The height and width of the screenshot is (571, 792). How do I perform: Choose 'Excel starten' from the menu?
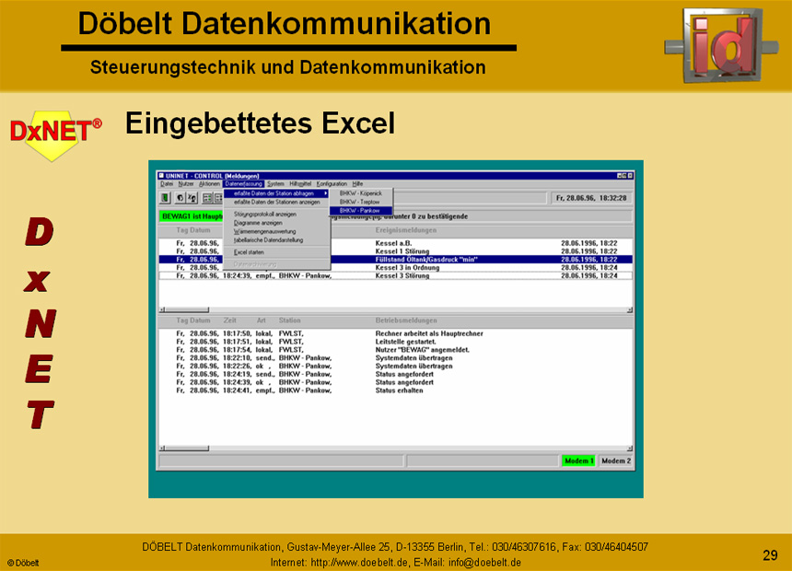pos(277,252)
